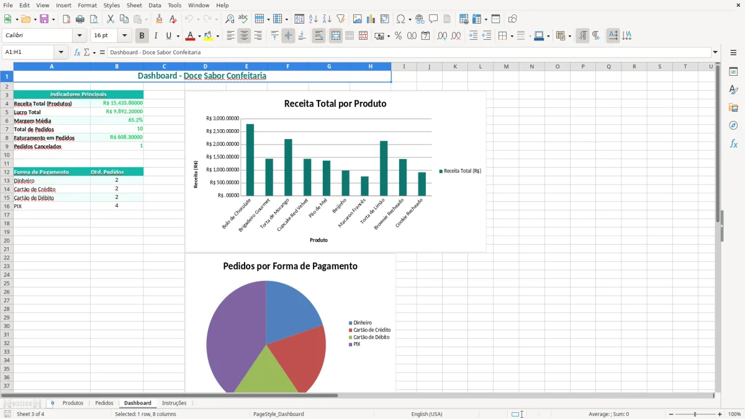The width and height of the screenshot is (745, 419).
Task: Open the sidebar Navigator panel
Action: point(733,125)
